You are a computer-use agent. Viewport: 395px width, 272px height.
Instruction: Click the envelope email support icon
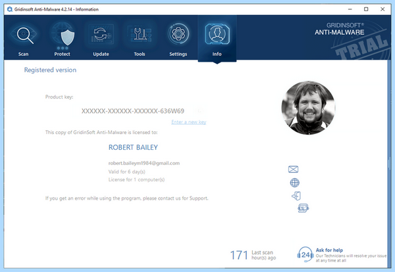point(293,170)
